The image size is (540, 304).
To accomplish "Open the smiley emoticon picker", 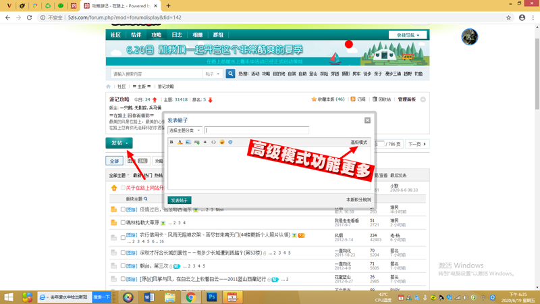I will (222, 142).
